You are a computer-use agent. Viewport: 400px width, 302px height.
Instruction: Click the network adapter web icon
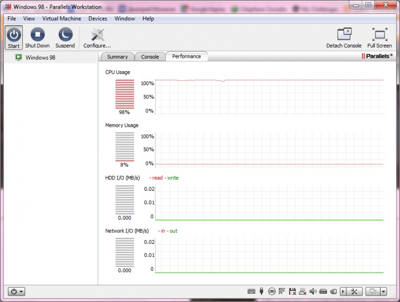point(282,291)
